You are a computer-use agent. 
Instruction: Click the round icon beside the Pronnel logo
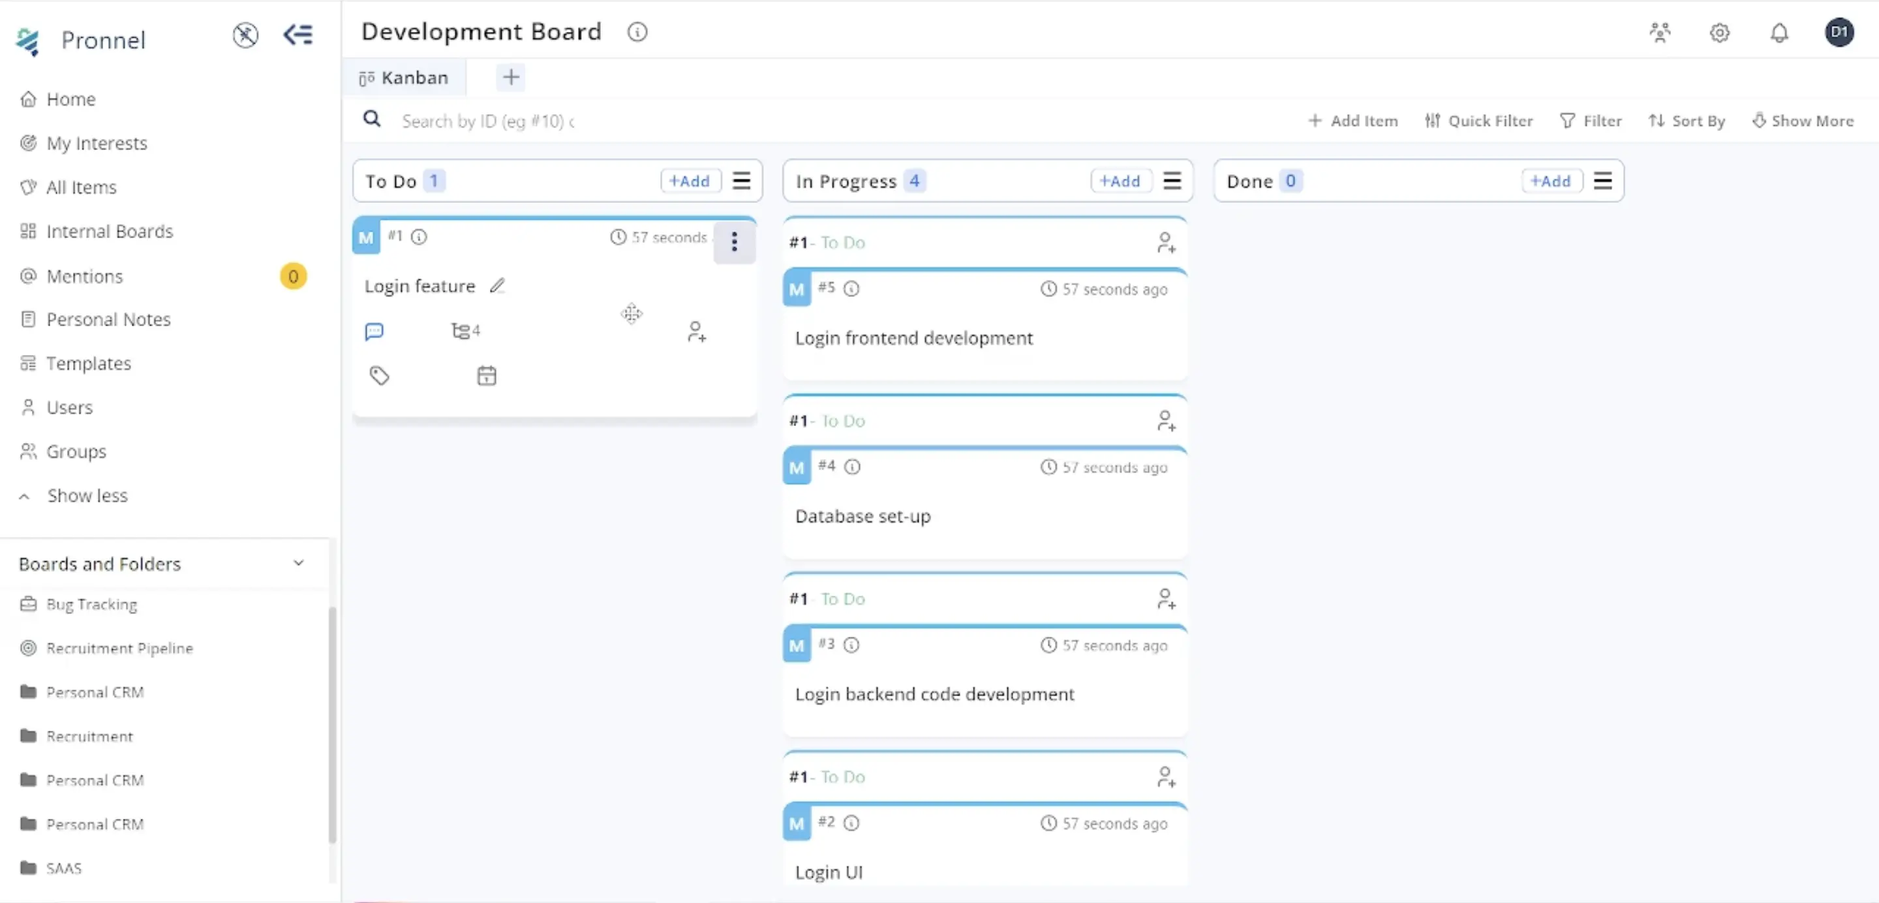(x=245, y=35)
